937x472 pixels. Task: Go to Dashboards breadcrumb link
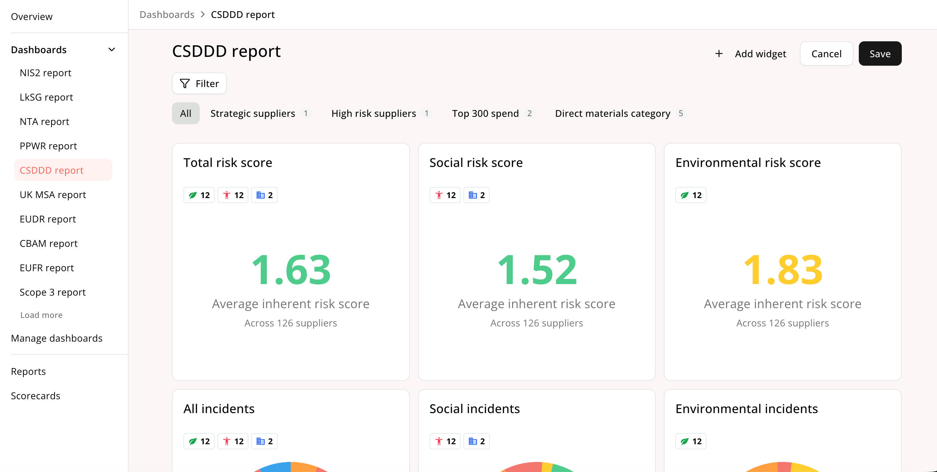[167, 15]
